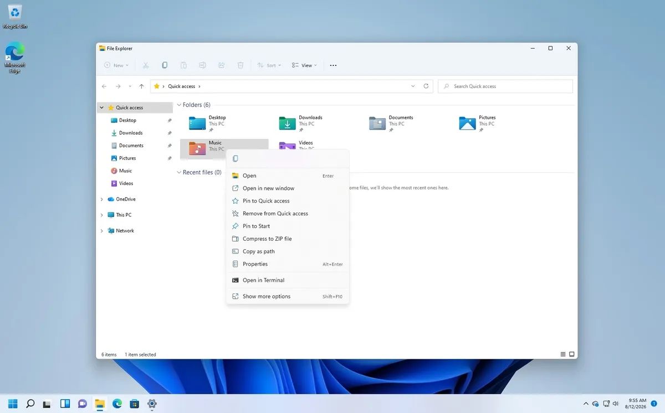Open Properties from context menu
Image resolution: width=665 pixels, height=413 pixels.
288,264
